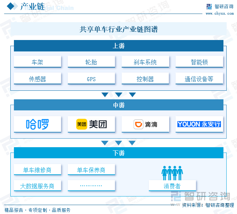This screenshot has height=214, width=237.
Task: Click the left arrow between 上游 and 中游
Action: pos(105,95)
